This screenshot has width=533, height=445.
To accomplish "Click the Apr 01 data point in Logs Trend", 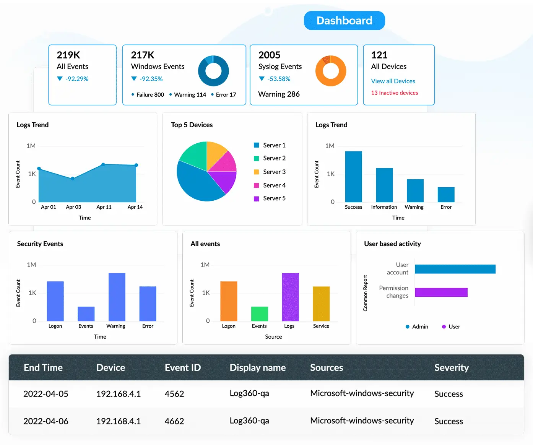I will click(x=39, y=169).
